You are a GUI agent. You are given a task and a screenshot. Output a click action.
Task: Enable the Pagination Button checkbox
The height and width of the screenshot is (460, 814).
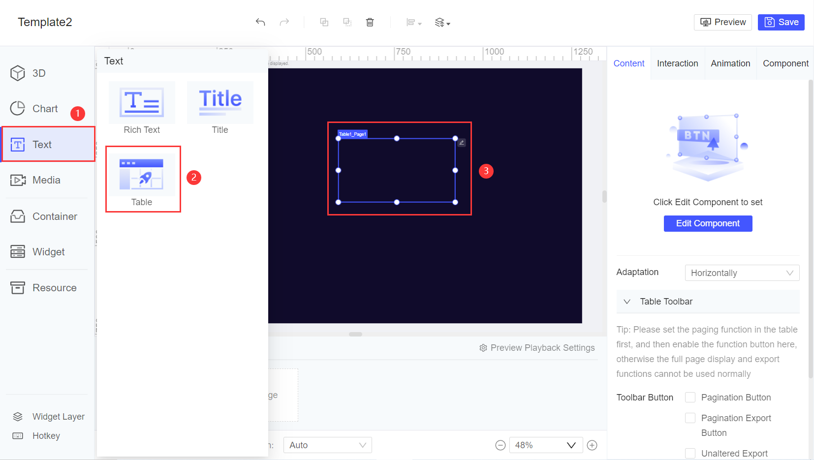pos(690,397)
